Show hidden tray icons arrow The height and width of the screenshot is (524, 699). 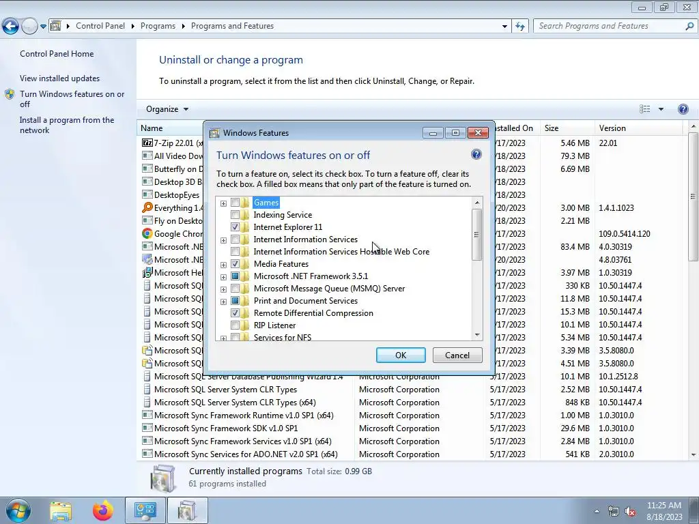[597, 512]
